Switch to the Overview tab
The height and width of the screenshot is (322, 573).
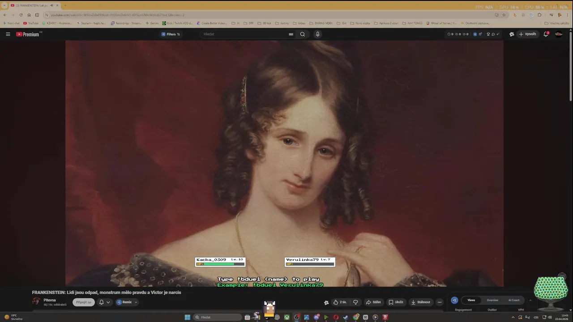click(x=492, y=300)
